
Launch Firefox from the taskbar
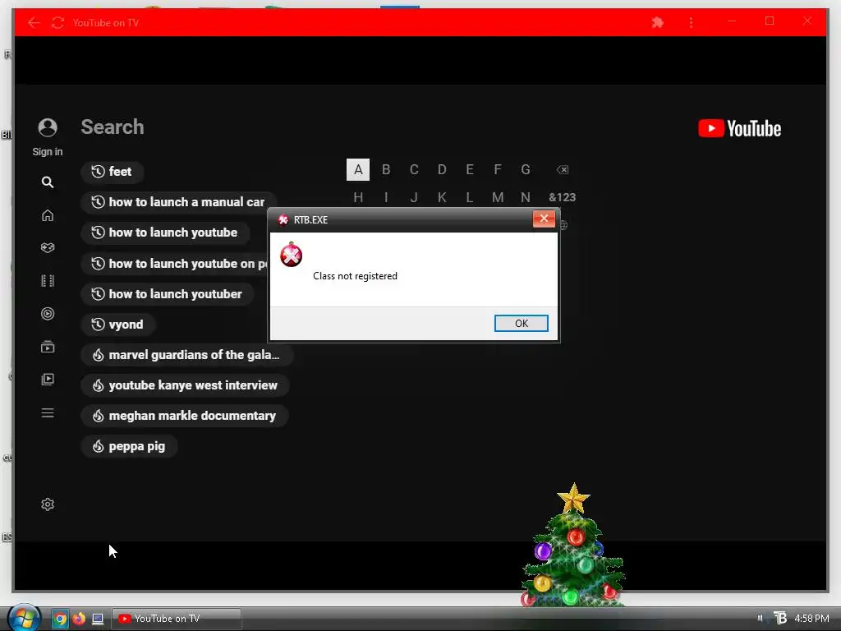click(x=79, y=619)
